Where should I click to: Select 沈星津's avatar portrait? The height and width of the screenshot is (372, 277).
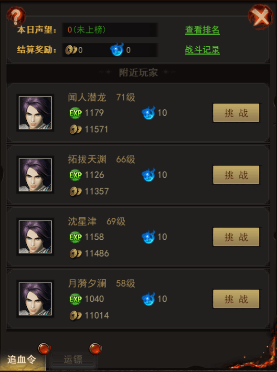(35, 237)
